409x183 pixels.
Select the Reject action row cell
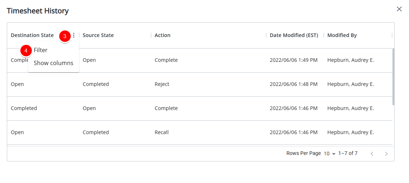[x=162, y=84]
